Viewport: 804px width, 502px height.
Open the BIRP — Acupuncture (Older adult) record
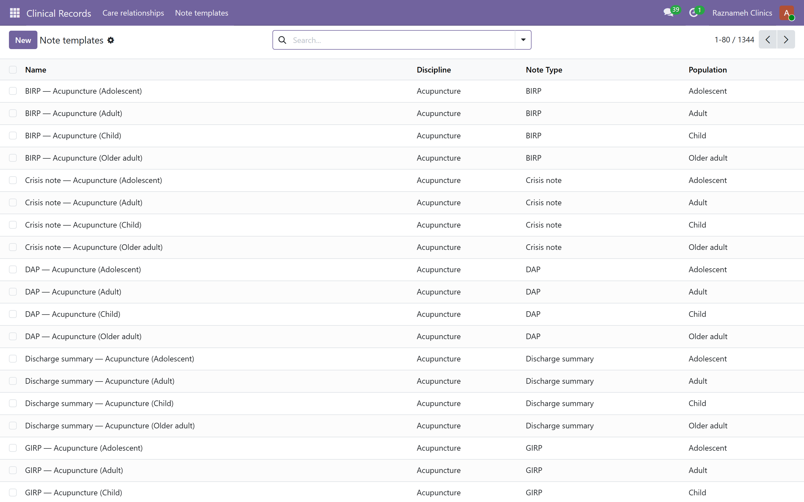84,158
